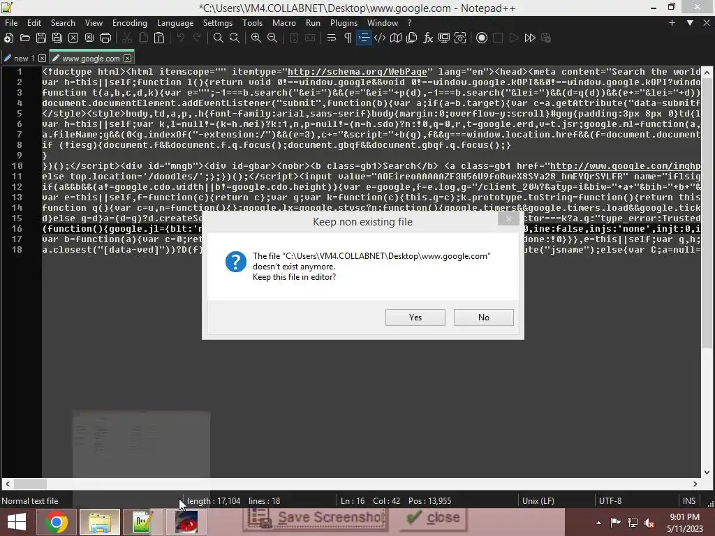Click vertical scrollbar up arrow
The height and width of the screenshot is (536, 715).
tap(707, 73)
